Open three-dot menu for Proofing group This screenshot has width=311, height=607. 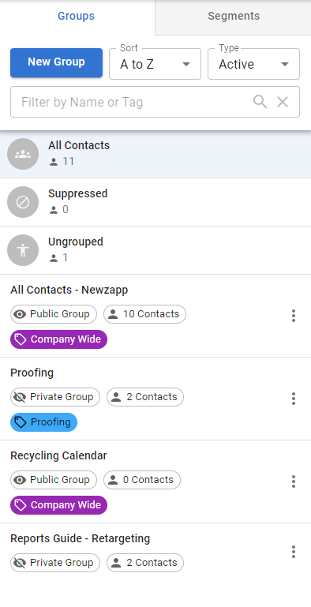294,399
